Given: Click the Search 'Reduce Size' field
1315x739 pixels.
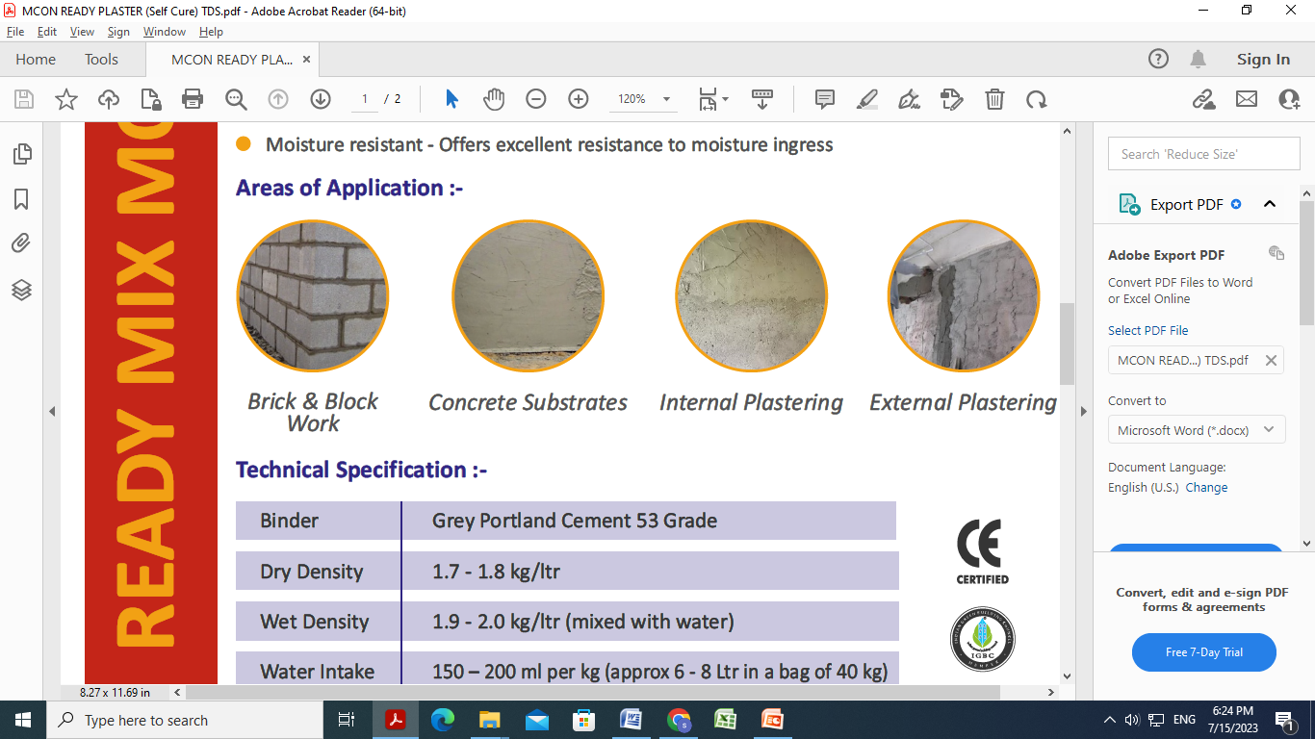Looking at the screenshot, I should pyautogui.click(x=1203, y=154).
